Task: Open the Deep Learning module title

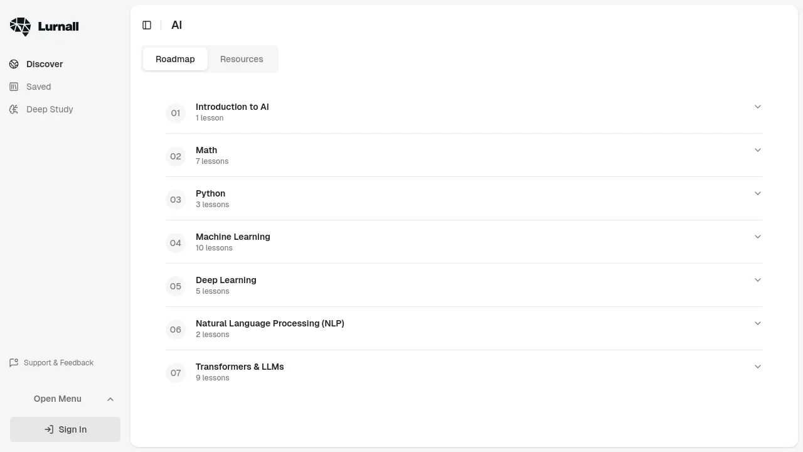Action: pos(226,280)
